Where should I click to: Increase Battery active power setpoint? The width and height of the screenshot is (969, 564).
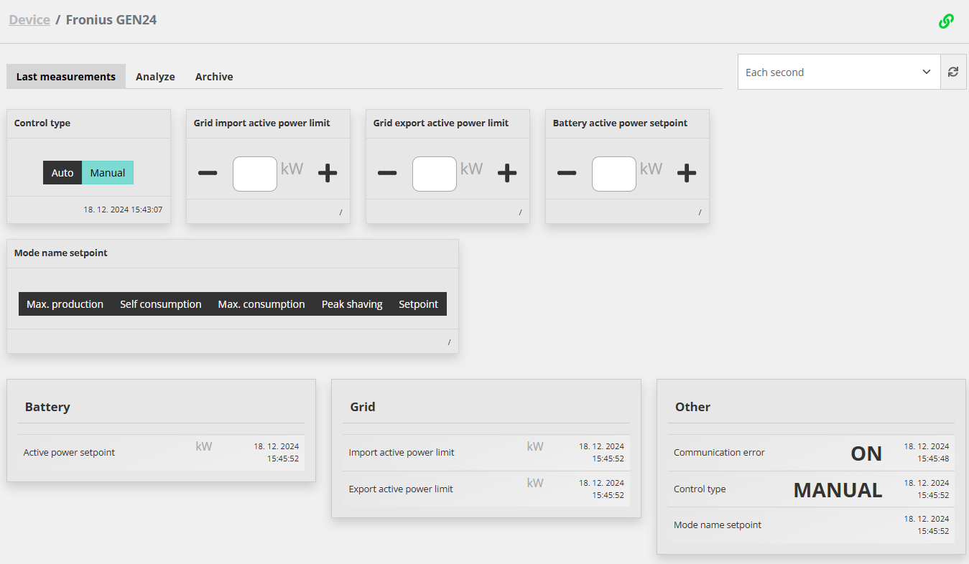click(687, 173)
